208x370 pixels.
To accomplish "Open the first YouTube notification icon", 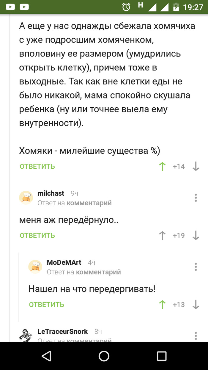I will tap(10, 6).
